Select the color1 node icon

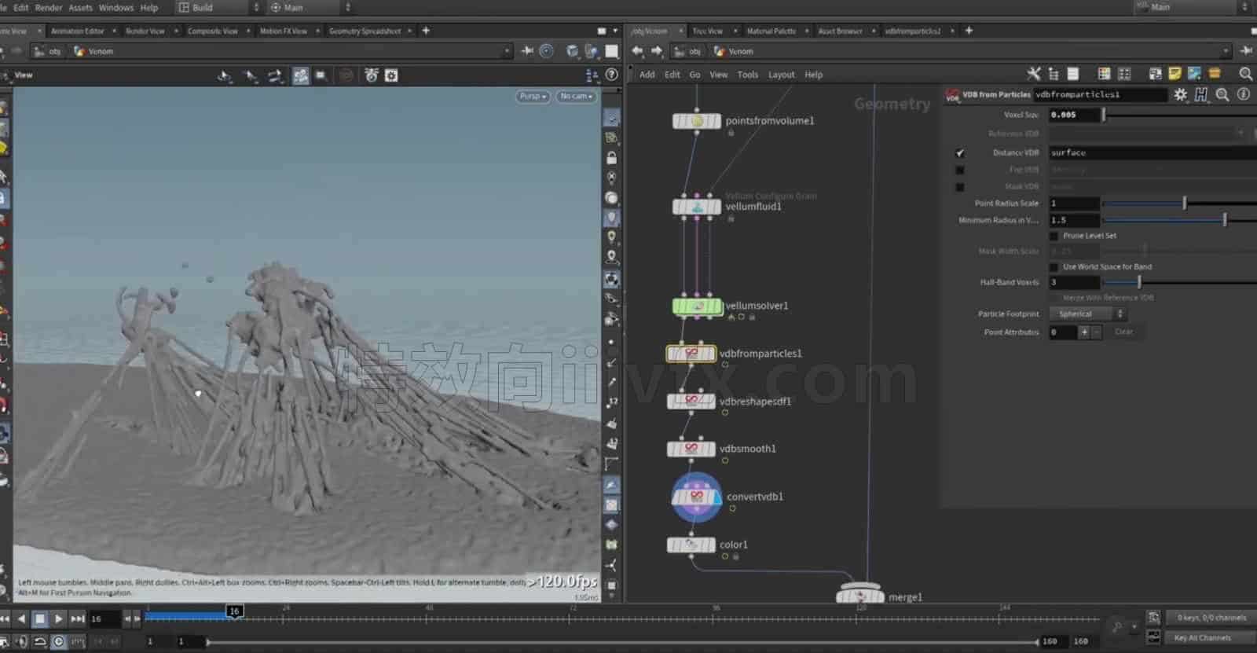691,545
